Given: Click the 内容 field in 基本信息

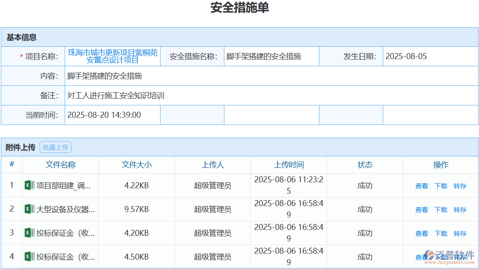Looking at the screenshot, I should [x=104, y=76].
